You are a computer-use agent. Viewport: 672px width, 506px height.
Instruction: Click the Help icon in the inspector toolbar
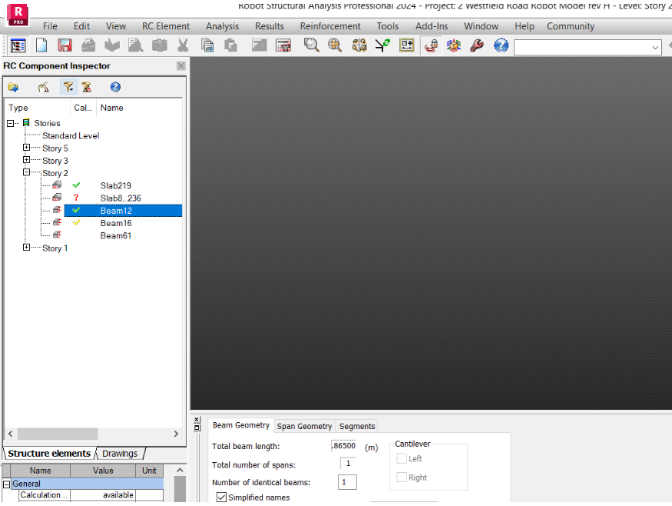click(x=114, y=87)
